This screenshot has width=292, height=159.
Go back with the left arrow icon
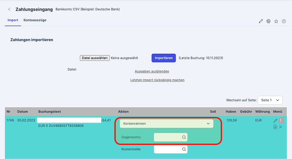(x=9, y=9)
